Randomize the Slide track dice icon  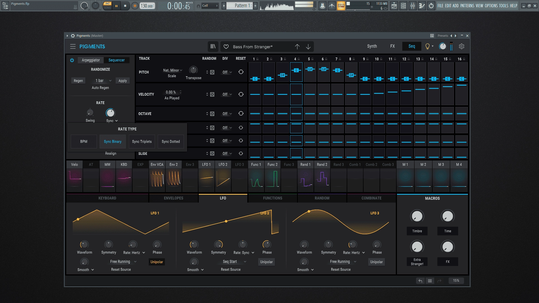[212, 153]
